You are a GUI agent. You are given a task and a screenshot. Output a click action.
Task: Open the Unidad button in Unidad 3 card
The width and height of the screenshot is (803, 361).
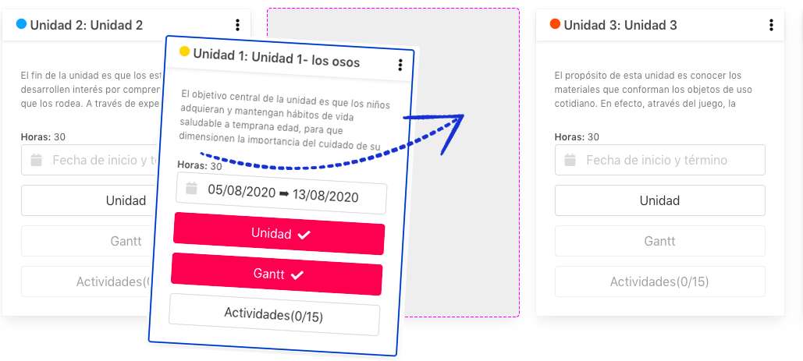659,200
